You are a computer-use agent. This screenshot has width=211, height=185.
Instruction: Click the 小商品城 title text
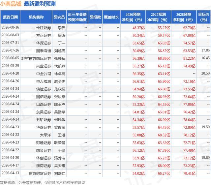point(11,4)
